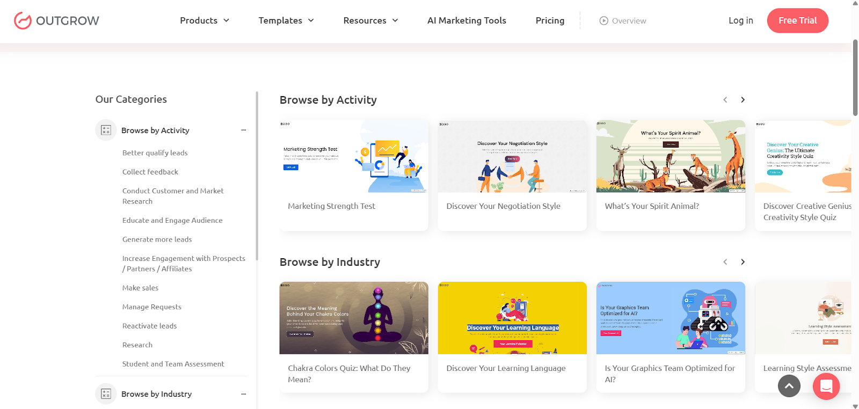Open the Resources dropdown menu
The width and height of the screenshot is (859, 409).
[x=370, y=20]
